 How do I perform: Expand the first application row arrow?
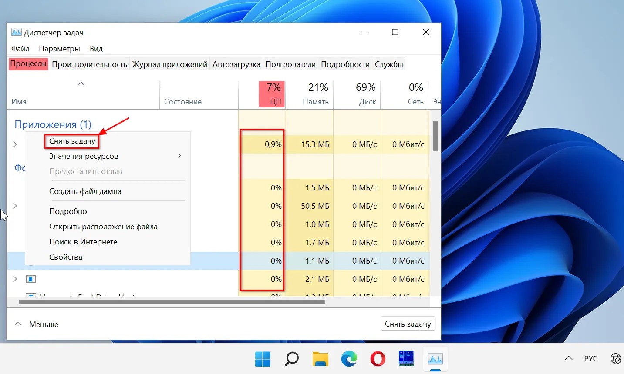[x=15, y=144]
